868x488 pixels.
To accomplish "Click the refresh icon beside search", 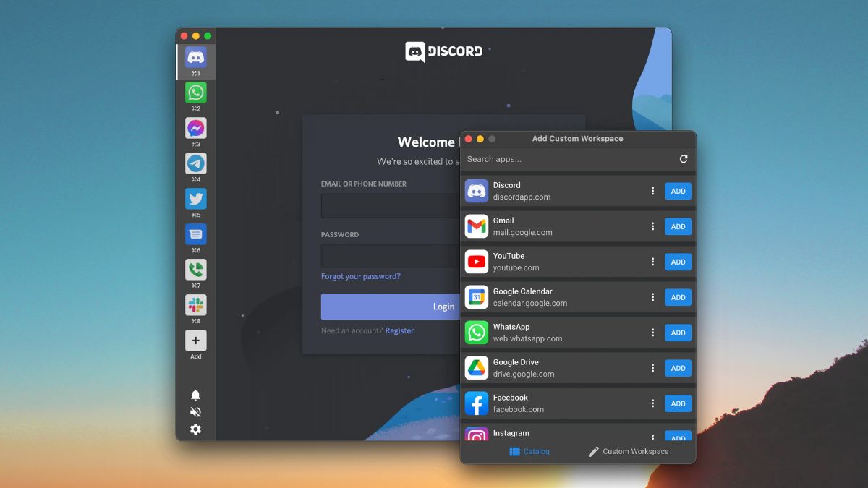I will click(684, 159).
